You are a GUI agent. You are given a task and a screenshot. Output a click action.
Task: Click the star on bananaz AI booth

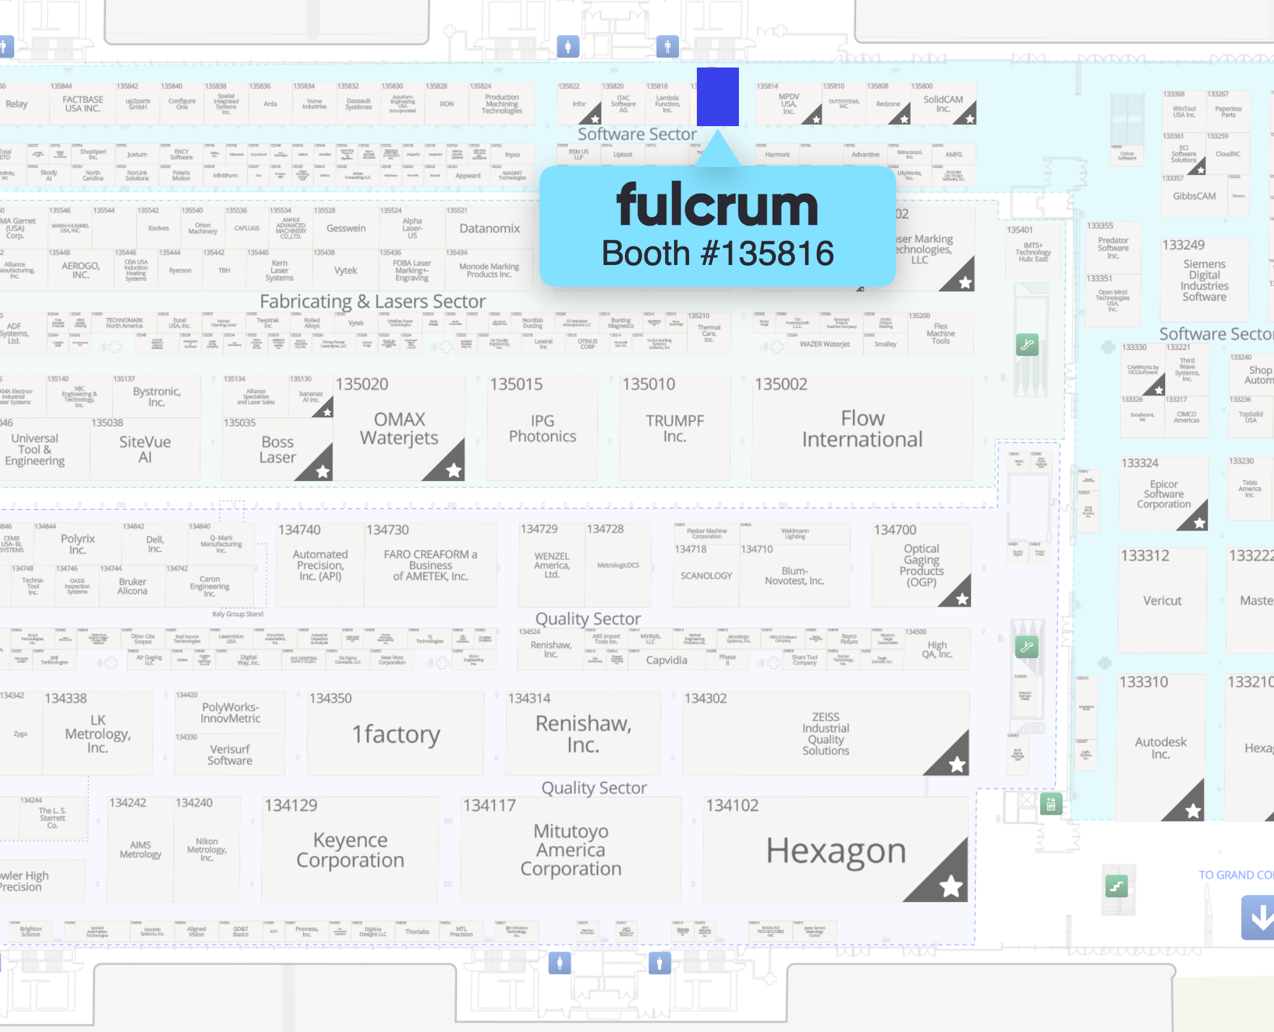coord(327,412)
